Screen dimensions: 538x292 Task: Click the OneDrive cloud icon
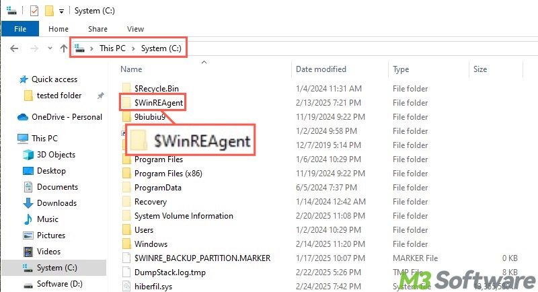23,117
